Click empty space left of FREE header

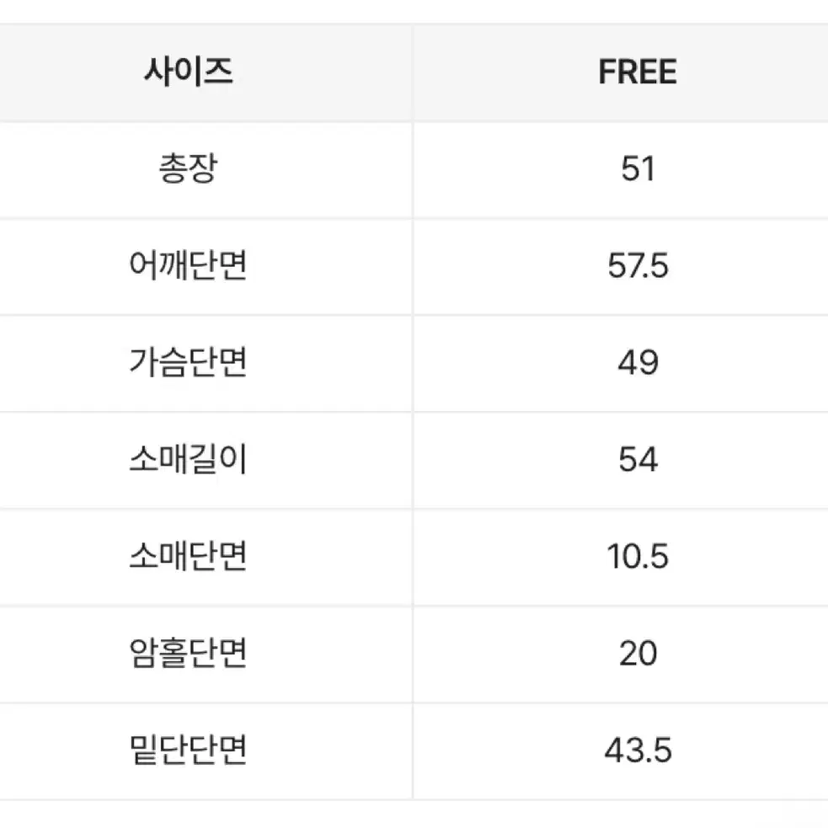[502, 72]
